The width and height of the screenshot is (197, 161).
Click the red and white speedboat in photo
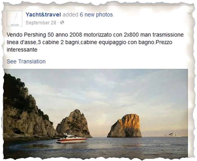coord(71,139)
